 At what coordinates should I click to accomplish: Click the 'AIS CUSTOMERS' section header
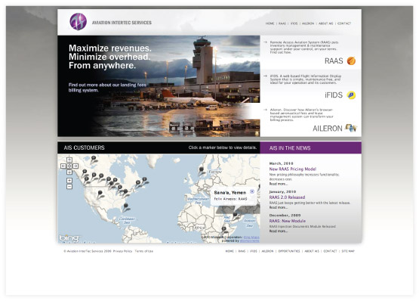84,147
